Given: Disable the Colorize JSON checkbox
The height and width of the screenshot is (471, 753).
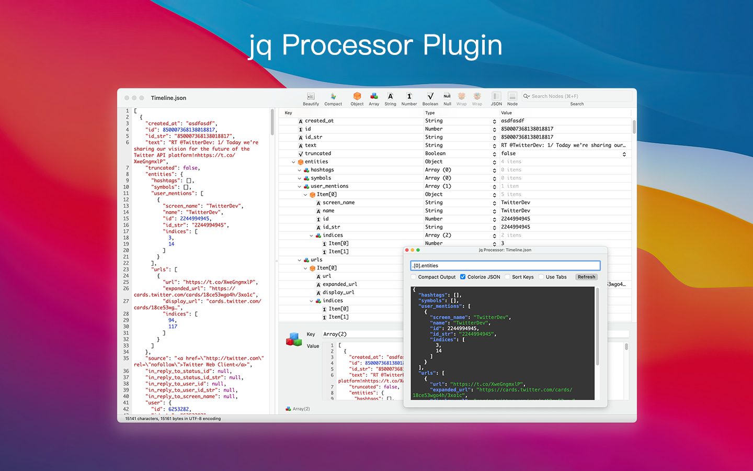Looking at the screenshot, I should (462, 277).
